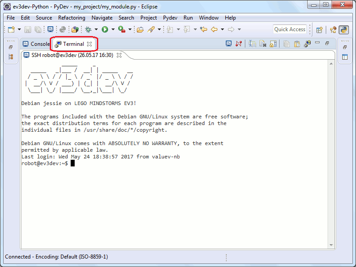Click the Open Perspective icon
Image resolution: width=356 pixels, height=267 pixels.
(x=319, y=30)
